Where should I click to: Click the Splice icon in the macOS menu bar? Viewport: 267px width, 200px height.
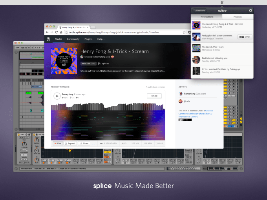click(x=222, y=2)
